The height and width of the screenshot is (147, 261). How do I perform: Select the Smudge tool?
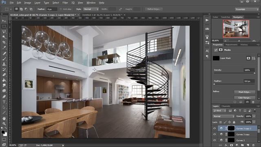(x=4, y=85)
